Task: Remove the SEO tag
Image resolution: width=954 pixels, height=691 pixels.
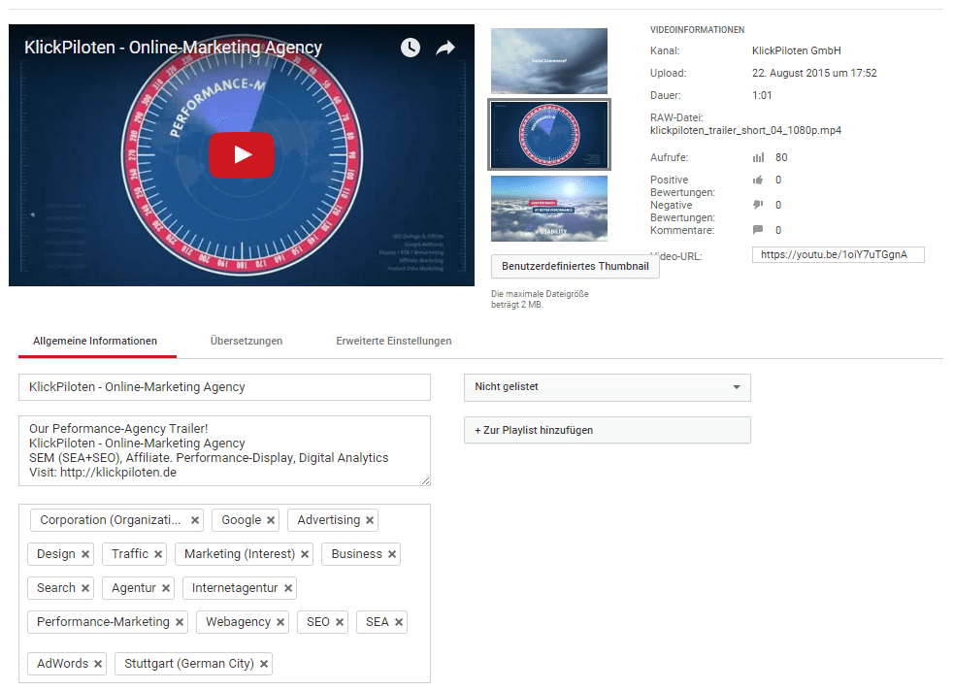Action: pos(340,622)
